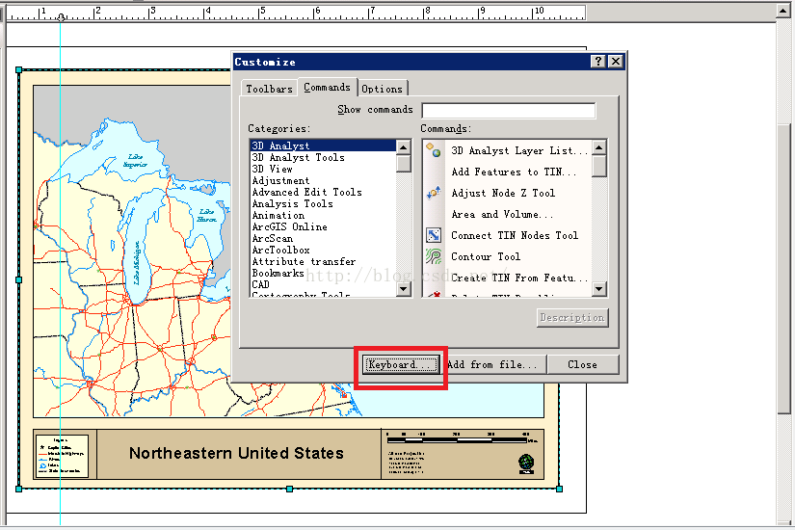Screen dimensions: 795x530
Task: Select the Adjust Node Z Tool icon
Action: (x=434, y=193)
